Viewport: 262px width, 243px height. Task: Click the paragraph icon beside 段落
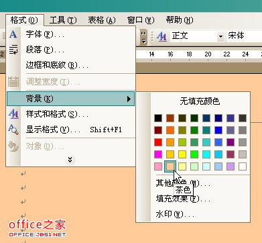tap(13, 50)
